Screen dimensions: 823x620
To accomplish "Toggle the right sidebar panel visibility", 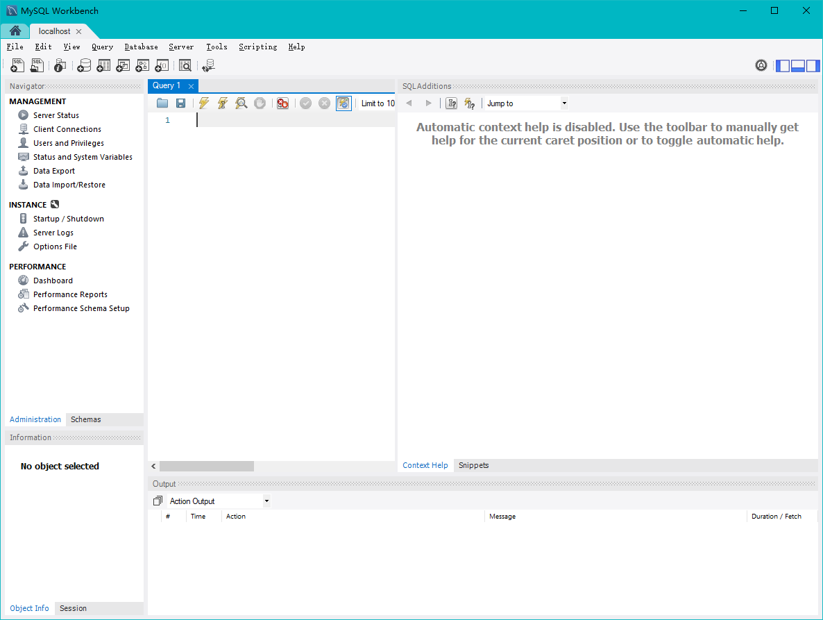I will pyautogui.click(x=813, y=66).
